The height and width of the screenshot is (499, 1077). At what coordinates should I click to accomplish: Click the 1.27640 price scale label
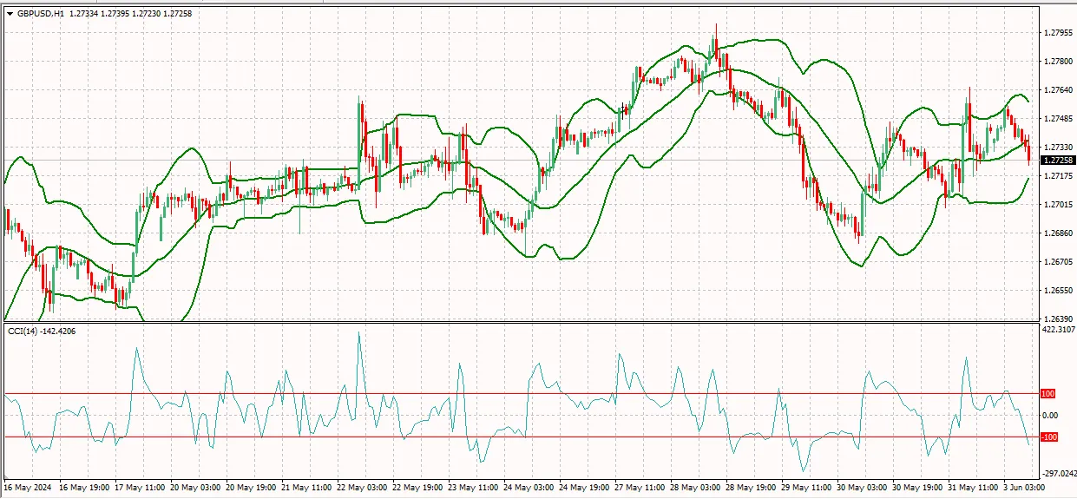1059,90
